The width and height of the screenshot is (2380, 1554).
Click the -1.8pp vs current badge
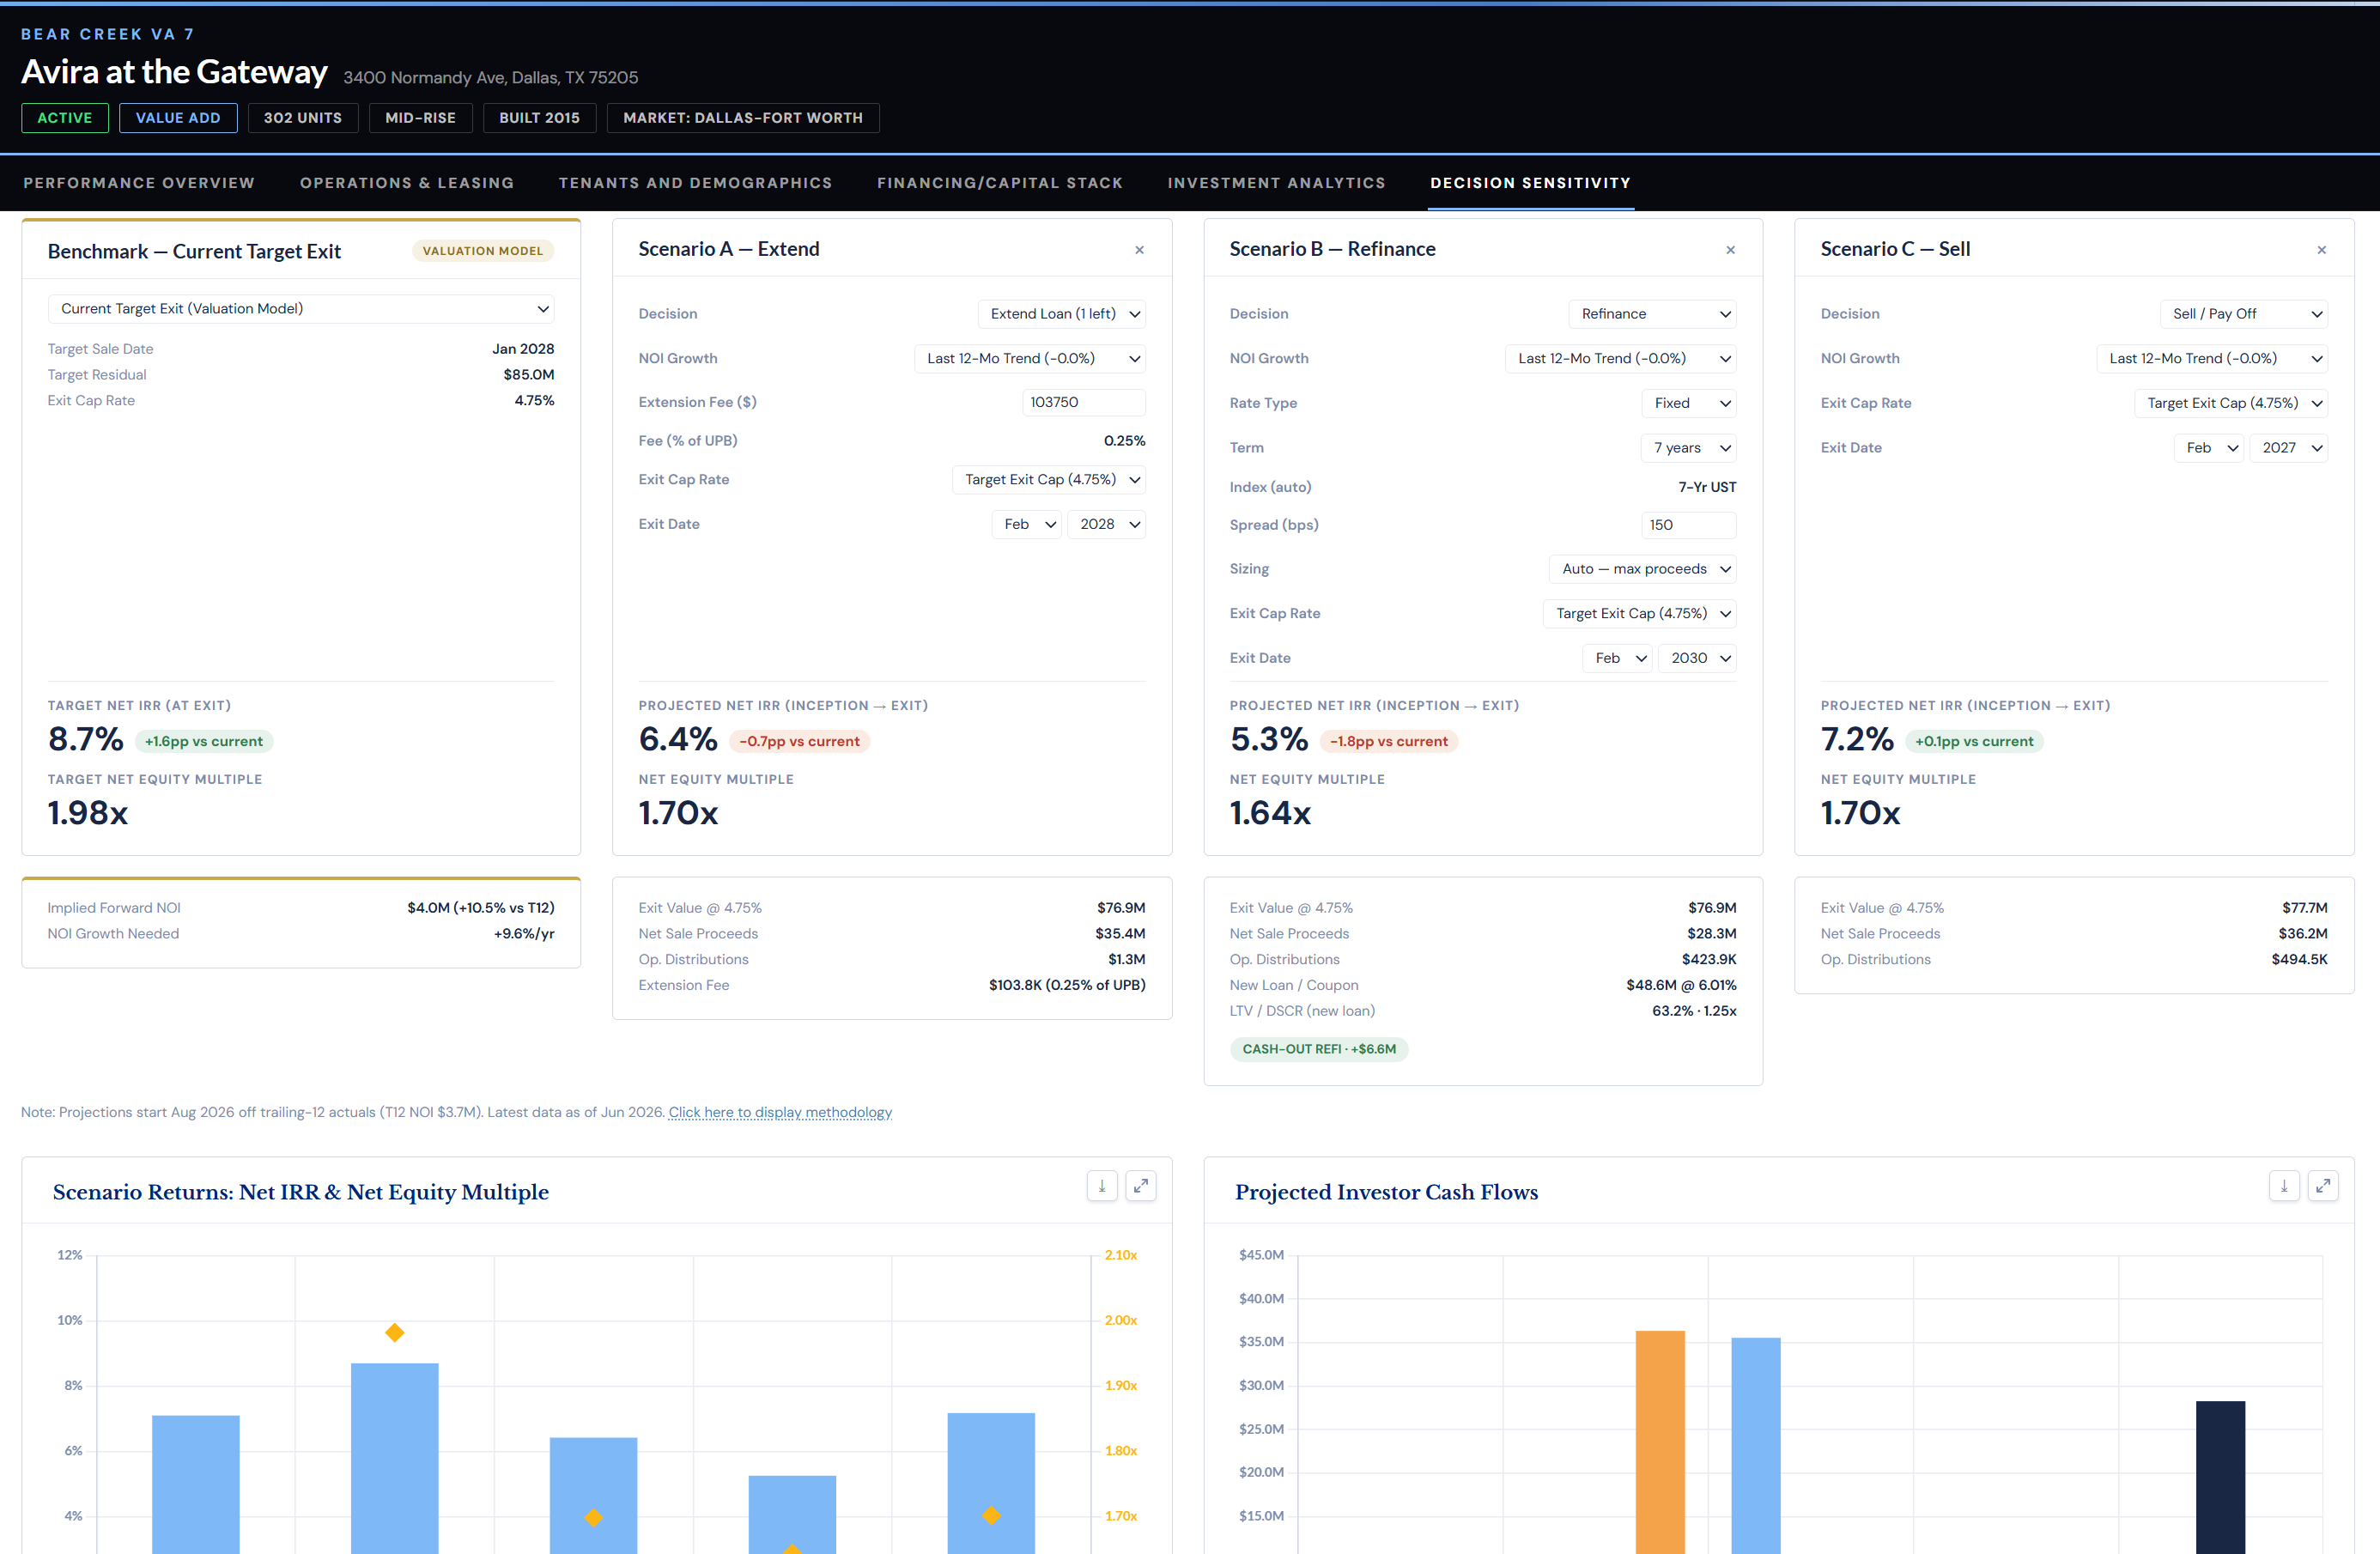pos(1389,741)
